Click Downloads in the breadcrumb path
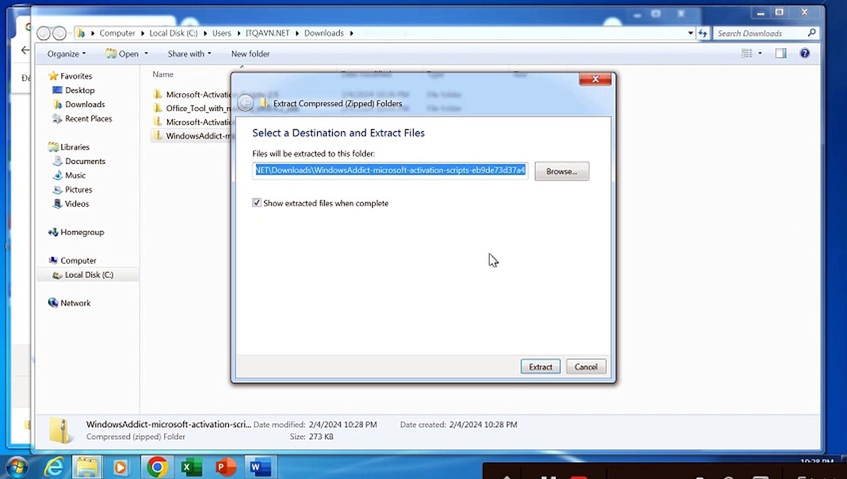This screenshot has width=847, height=479. [324, 33]
